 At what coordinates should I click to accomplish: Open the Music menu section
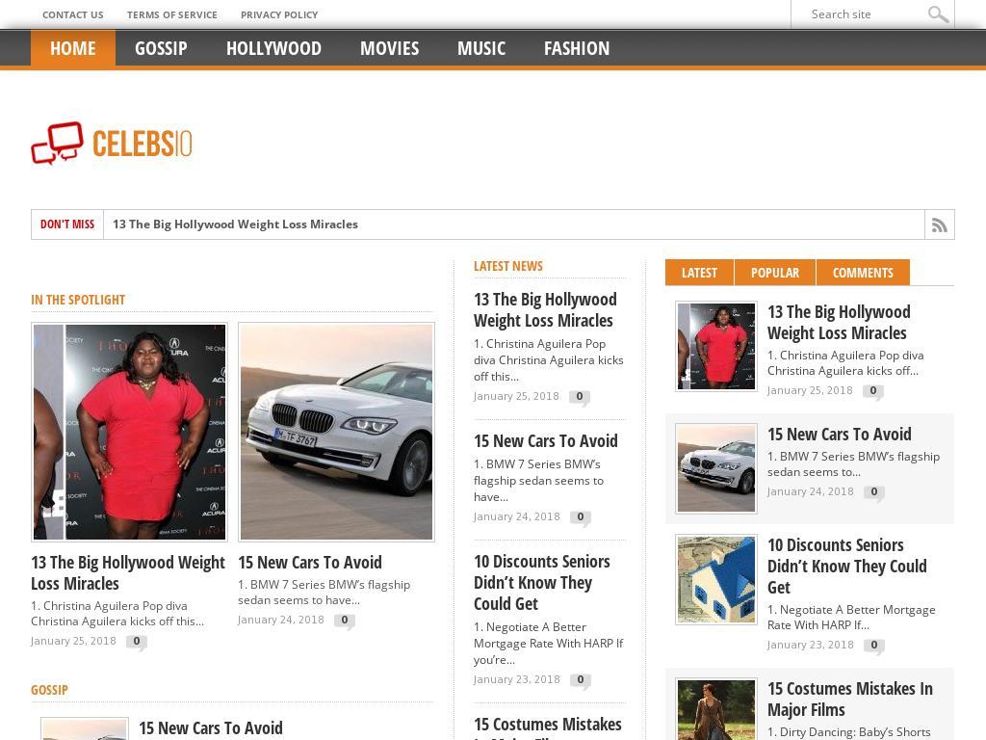(x=481, y=48)
